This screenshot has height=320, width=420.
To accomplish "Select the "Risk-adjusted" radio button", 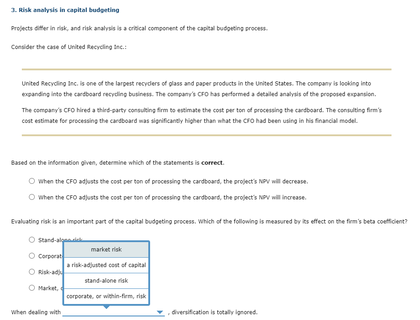I will coord(32,271).
